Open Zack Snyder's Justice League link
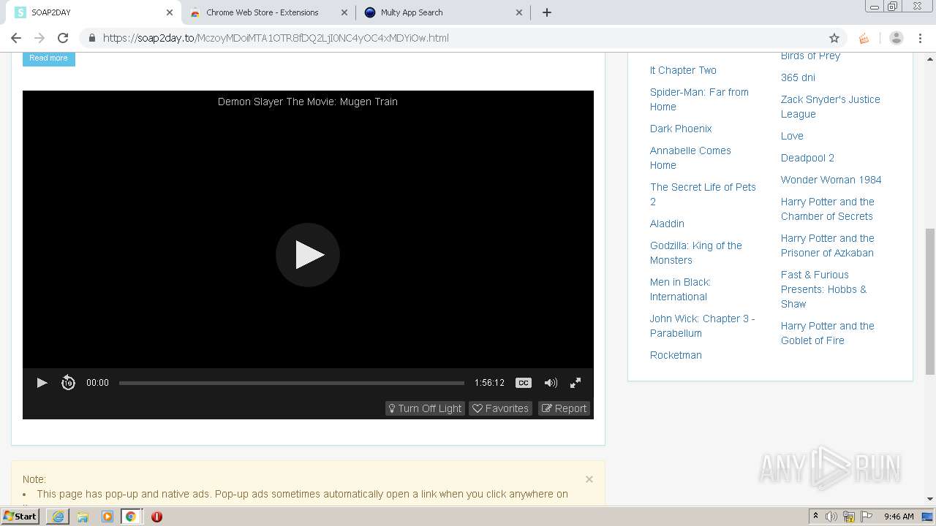Image resolution: width=936 pixels, height=526 pixels. (x=831, y=107)
